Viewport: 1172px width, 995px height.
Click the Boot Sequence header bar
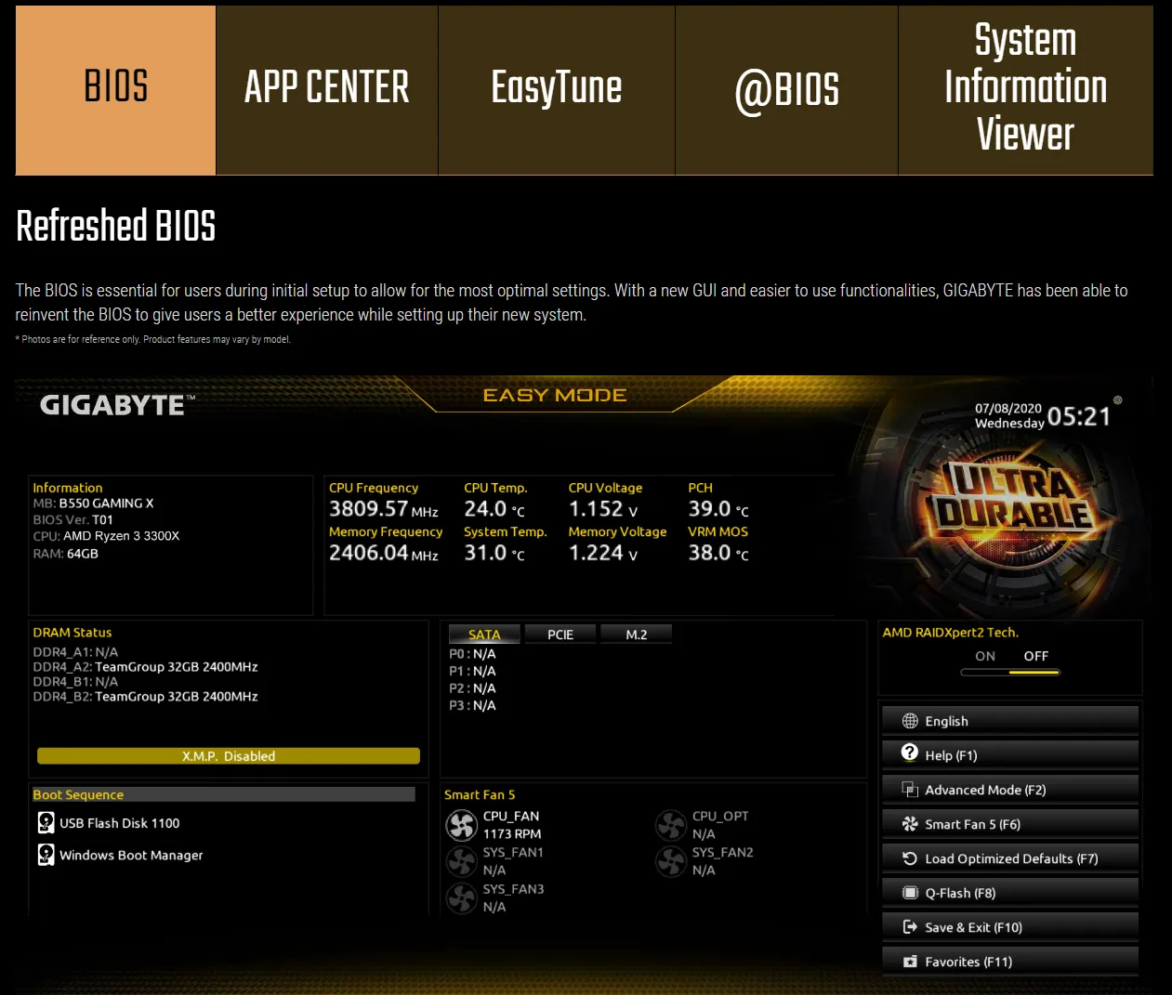point(223,794)
